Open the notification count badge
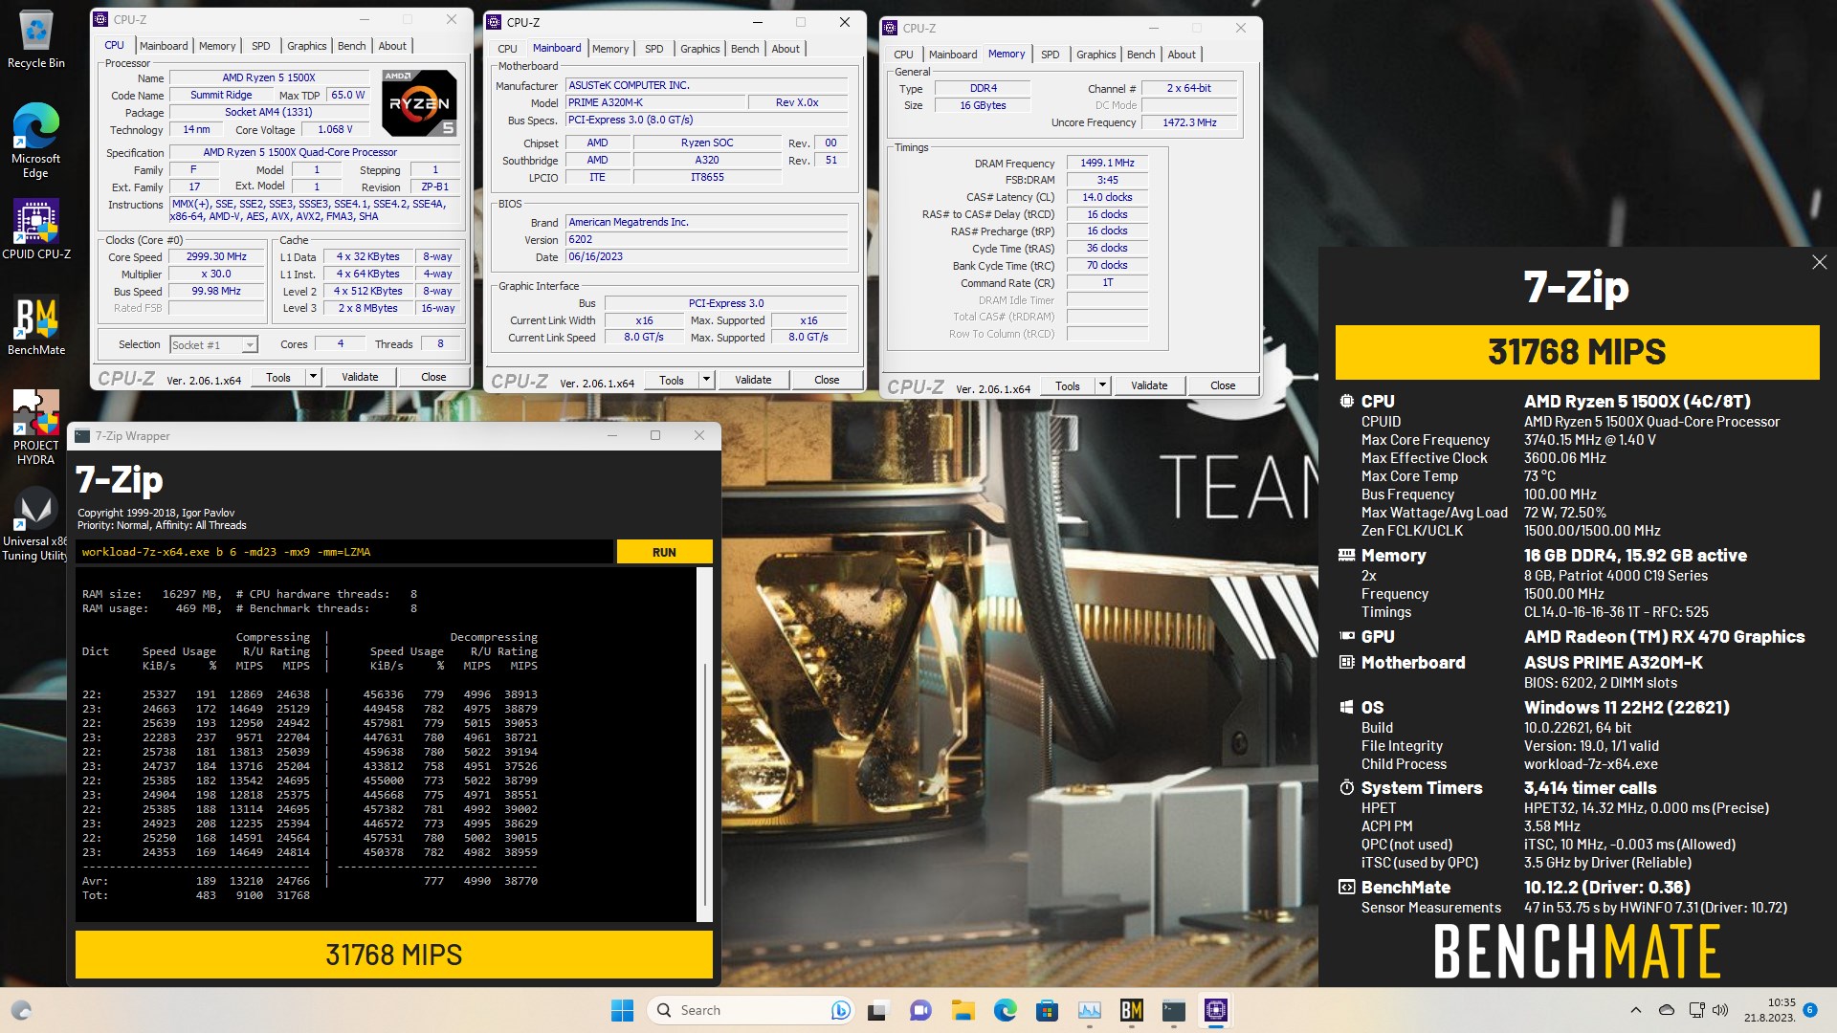Viewport: 1837px width, 1033px height. (x=1809, y=1010)
